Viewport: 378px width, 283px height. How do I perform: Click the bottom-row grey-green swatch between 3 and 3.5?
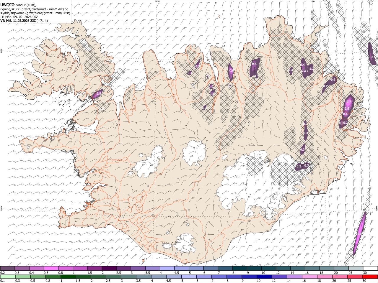click(128, 277)
